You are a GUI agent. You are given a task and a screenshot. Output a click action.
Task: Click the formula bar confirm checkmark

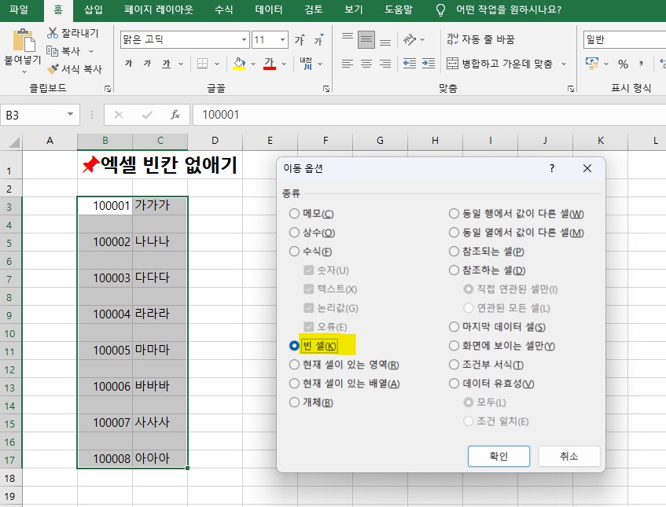pyautogui.click(x=147, y=115)
